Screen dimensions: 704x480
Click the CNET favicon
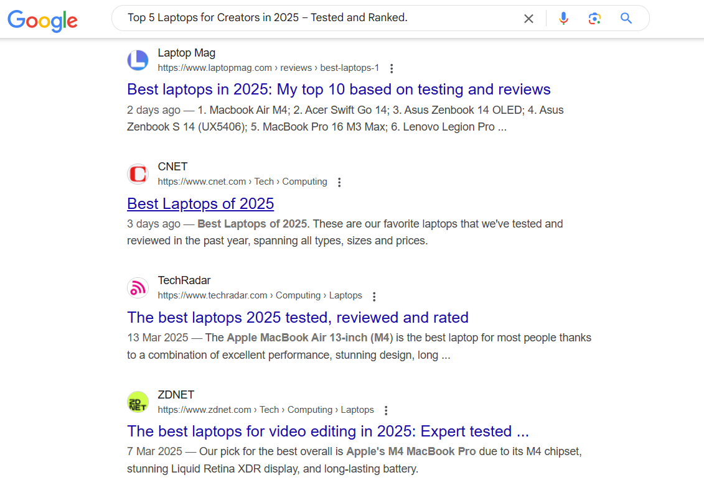point(138,174)
